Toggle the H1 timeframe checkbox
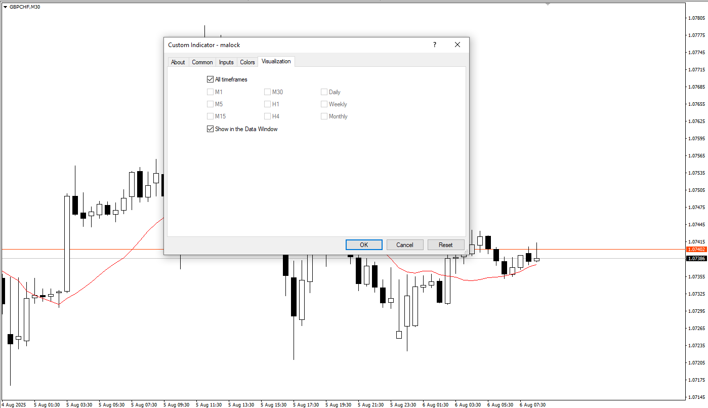This screenshot has height=408, width=708. [267, 104]
